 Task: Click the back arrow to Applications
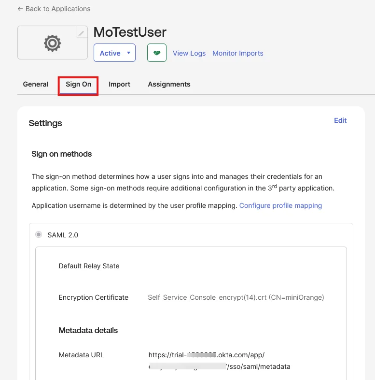pos(20,9)
